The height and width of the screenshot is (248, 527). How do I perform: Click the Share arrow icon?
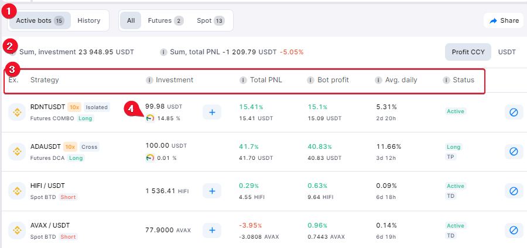coord(493,21)
